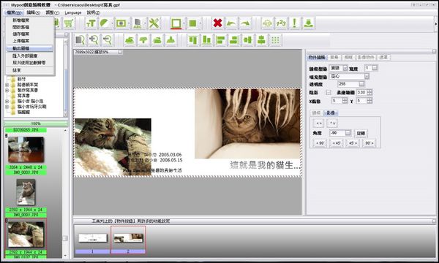This screenshot has height=263, width=439.
Task: Click the rotate '< 45' button
Action: (337, 143)
